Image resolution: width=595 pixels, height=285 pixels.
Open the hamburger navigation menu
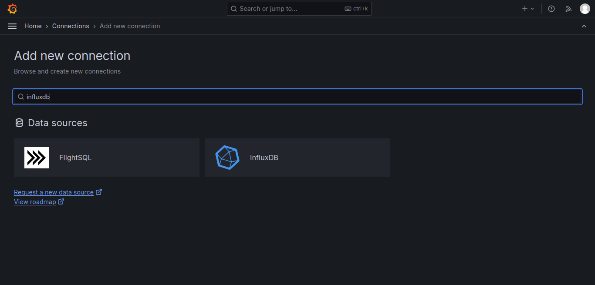coord(12,26)
